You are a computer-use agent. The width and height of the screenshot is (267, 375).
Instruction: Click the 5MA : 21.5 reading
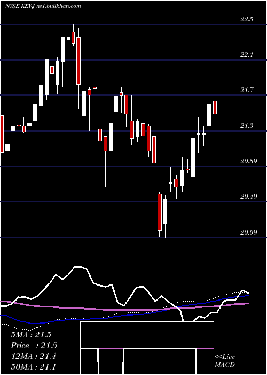[x=31, y=335]
